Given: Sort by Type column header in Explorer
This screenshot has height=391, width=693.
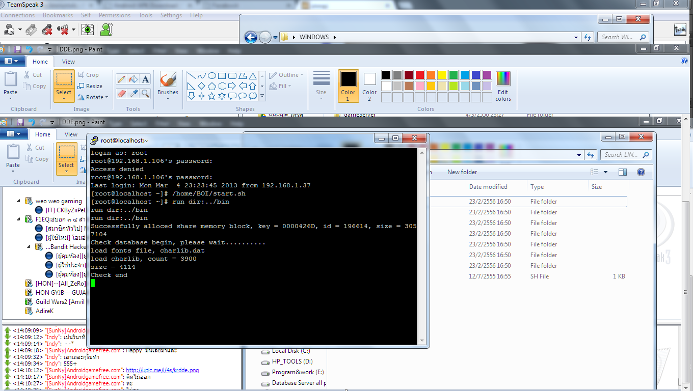Looking at the screenshot, I should tap(537, 187).
